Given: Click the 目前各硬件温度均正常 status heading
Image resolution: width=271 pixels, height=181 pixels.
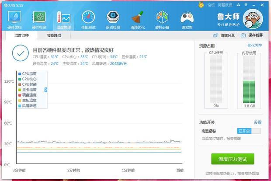Looking at the screenshot, I should [73, 50].
